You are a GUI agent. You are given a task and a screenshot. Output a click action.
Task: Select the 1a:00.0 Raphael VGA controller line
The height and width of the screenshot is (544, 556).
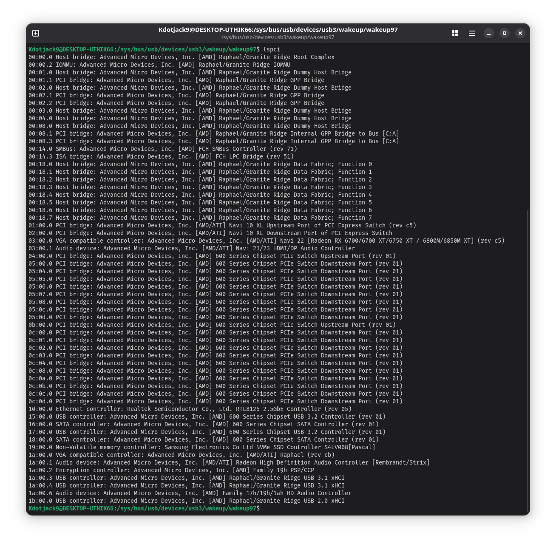(x=182, y=455)
